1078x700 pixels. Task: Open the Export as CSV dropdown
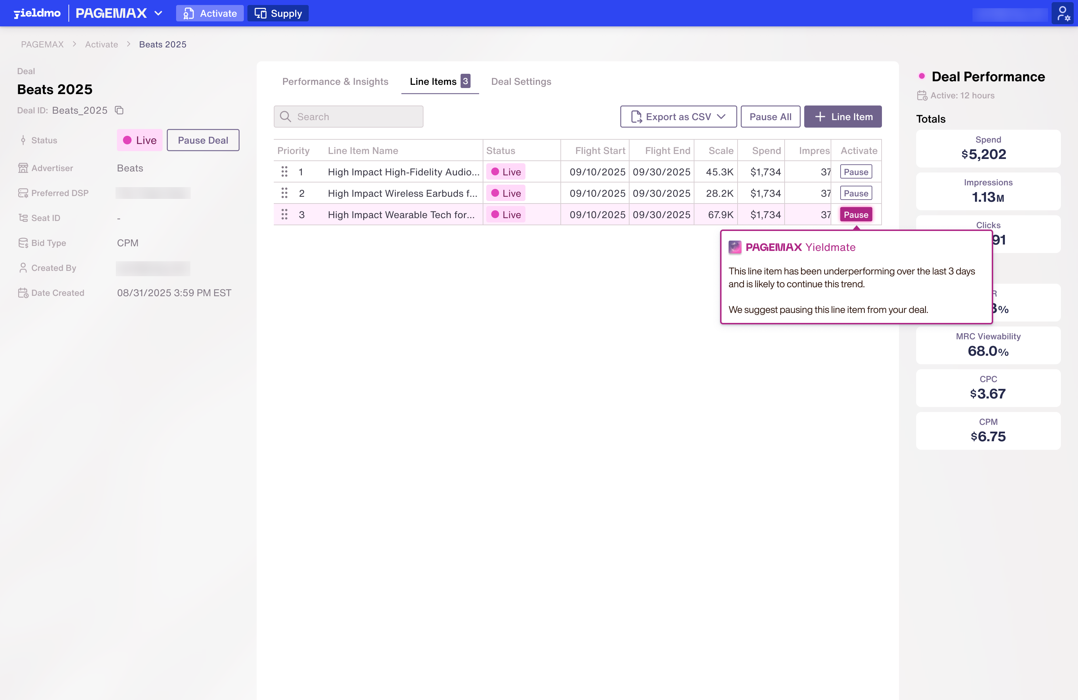click(678, 117)
